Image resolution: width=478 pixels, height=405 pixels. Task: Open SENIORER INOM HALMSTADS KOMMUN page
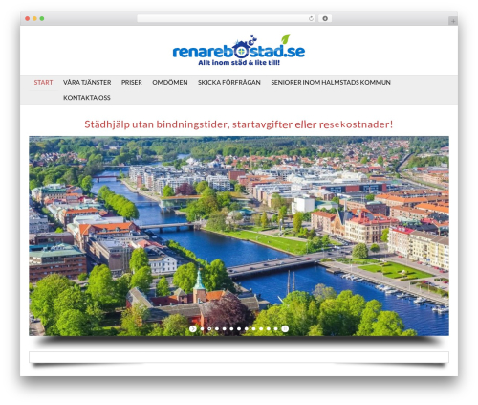pos(331,83)
